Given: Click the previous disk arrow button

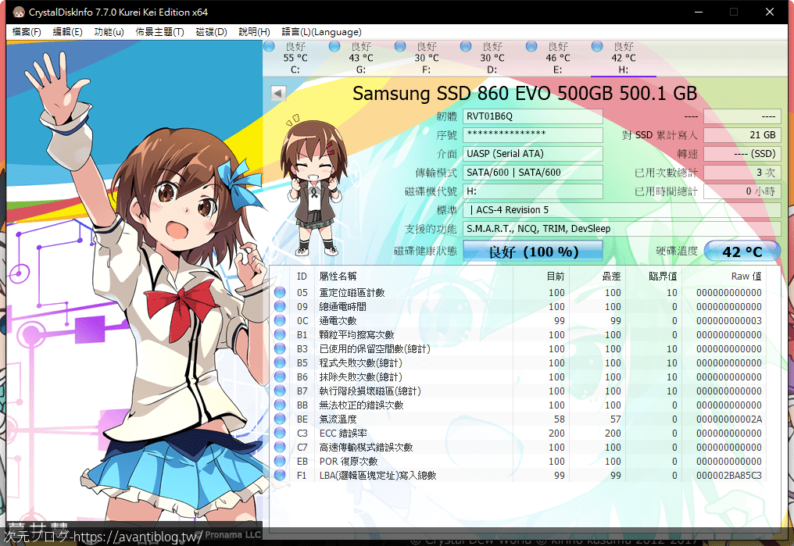Looking at the screenshot, I should tap(278, 93).
